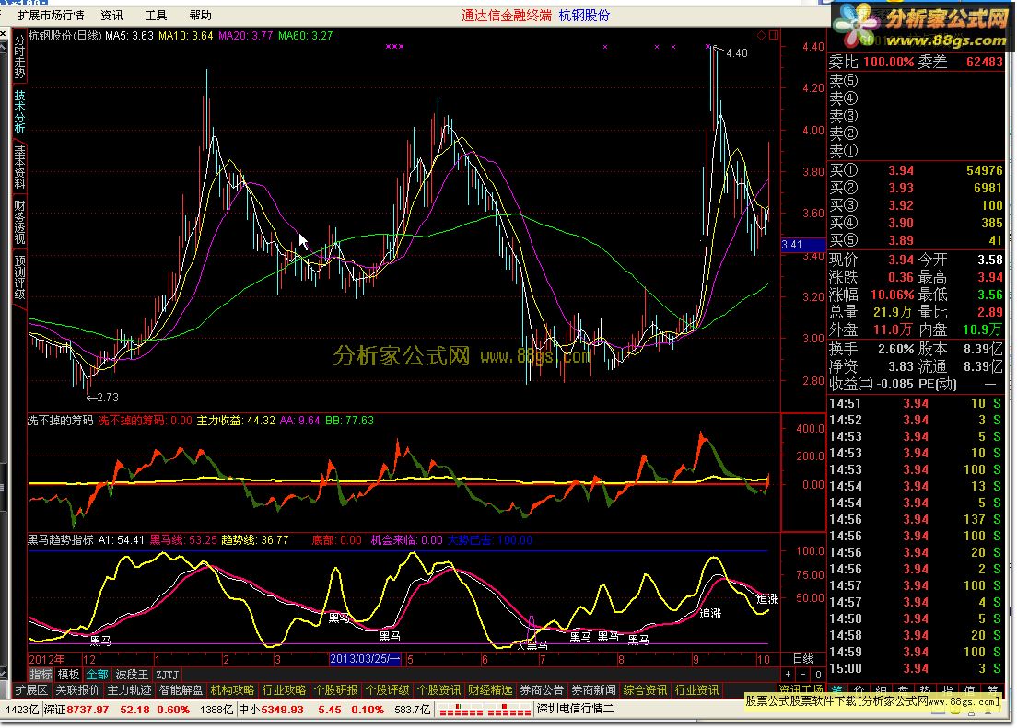This screenshot has height=728, width=1017.
Task: Select the 指标 tab below the chart
Action: pos(41,675)
